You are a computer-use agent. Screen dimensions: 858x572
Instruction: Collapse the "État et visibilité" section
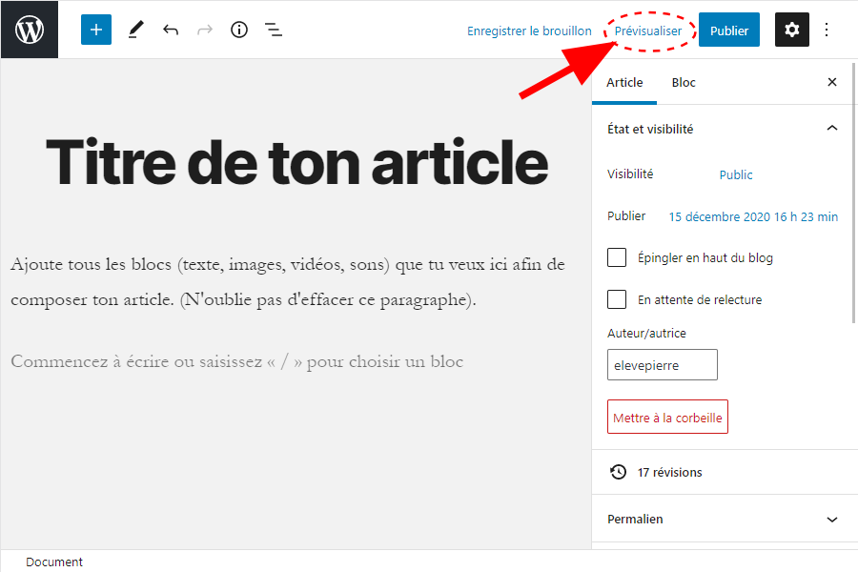(x=831, y=129)
